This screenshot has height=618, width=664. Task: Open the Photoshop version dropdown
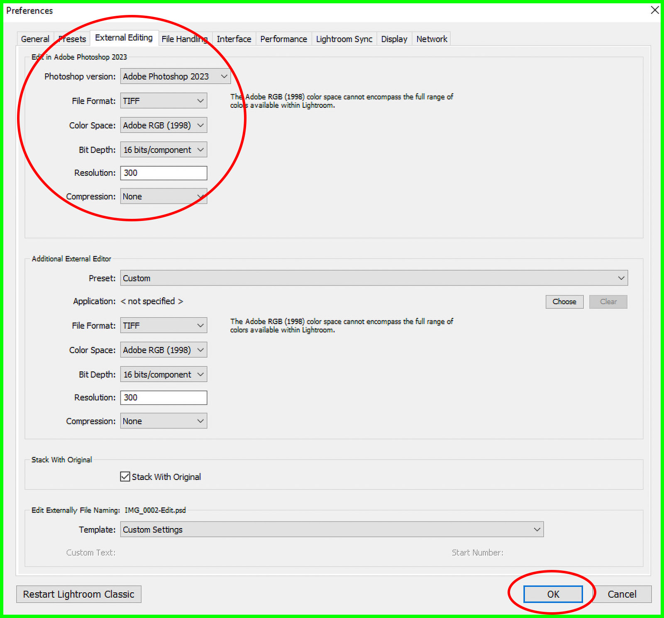[175, 76]
